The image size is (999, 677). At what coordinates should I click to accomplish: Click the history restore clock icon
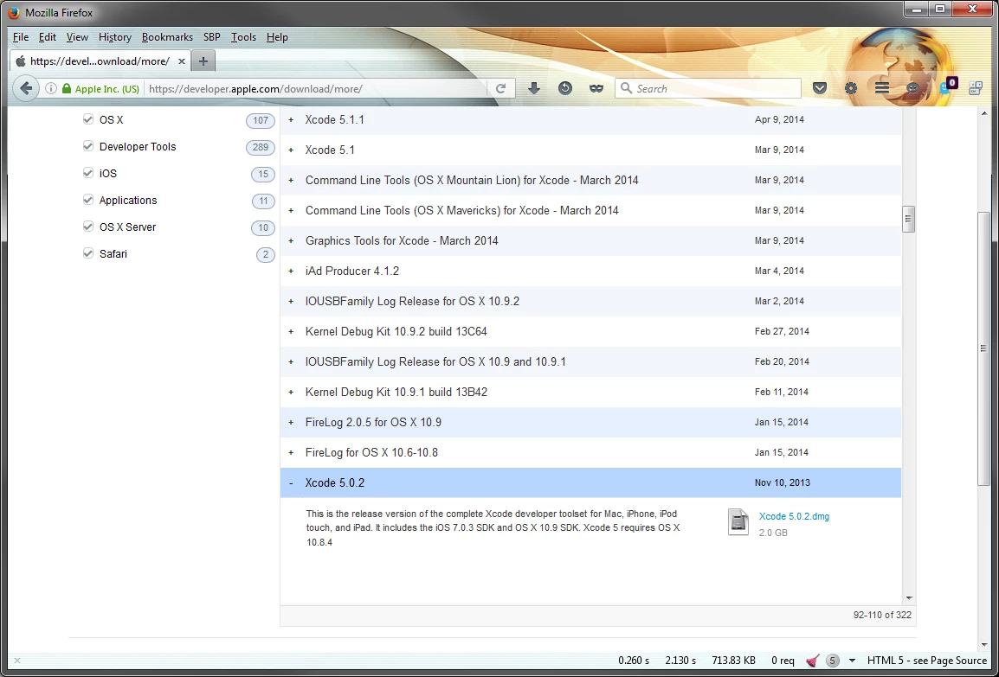565,88
